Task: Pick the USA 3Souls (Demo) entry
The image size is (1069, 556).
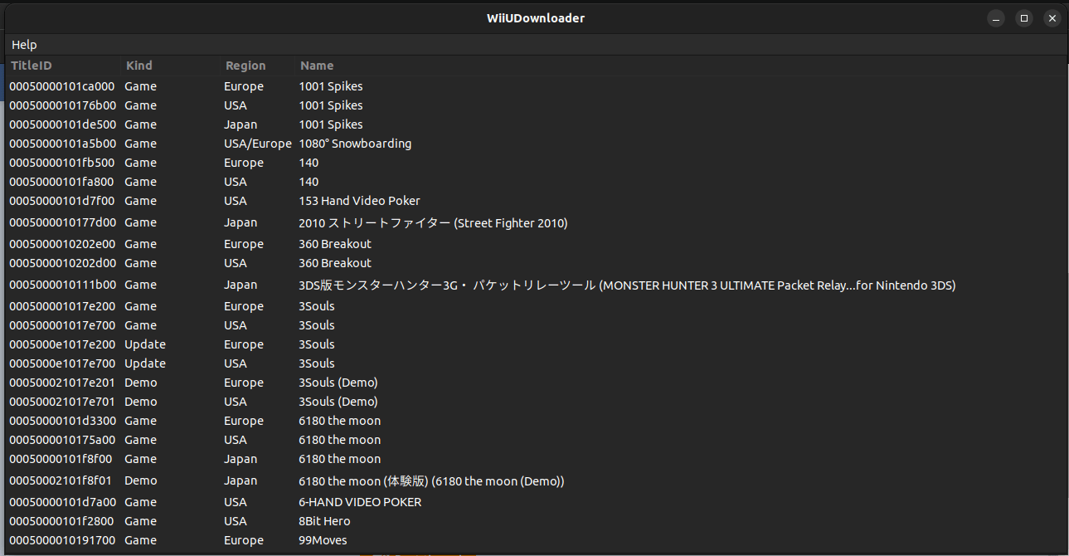Action: coord(338,402)
